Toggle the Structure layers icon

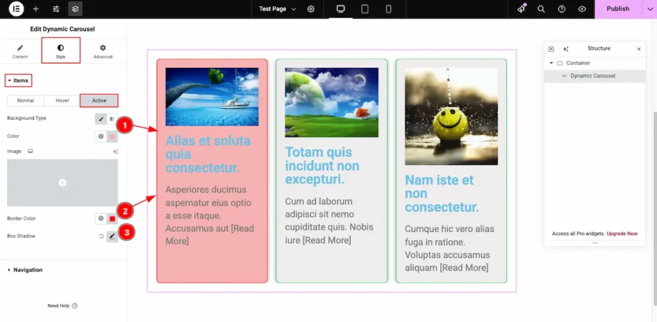point(75,9)
